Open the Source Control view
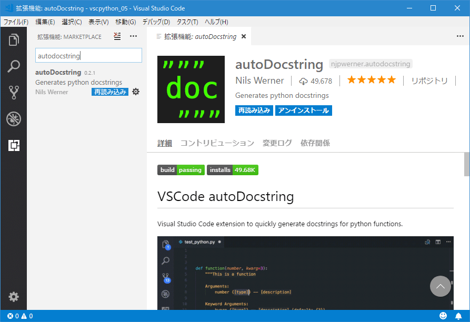 (14, 93)
